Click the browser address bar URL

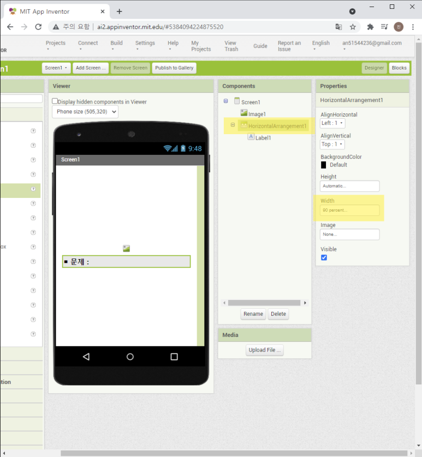(x=160, y=27)
